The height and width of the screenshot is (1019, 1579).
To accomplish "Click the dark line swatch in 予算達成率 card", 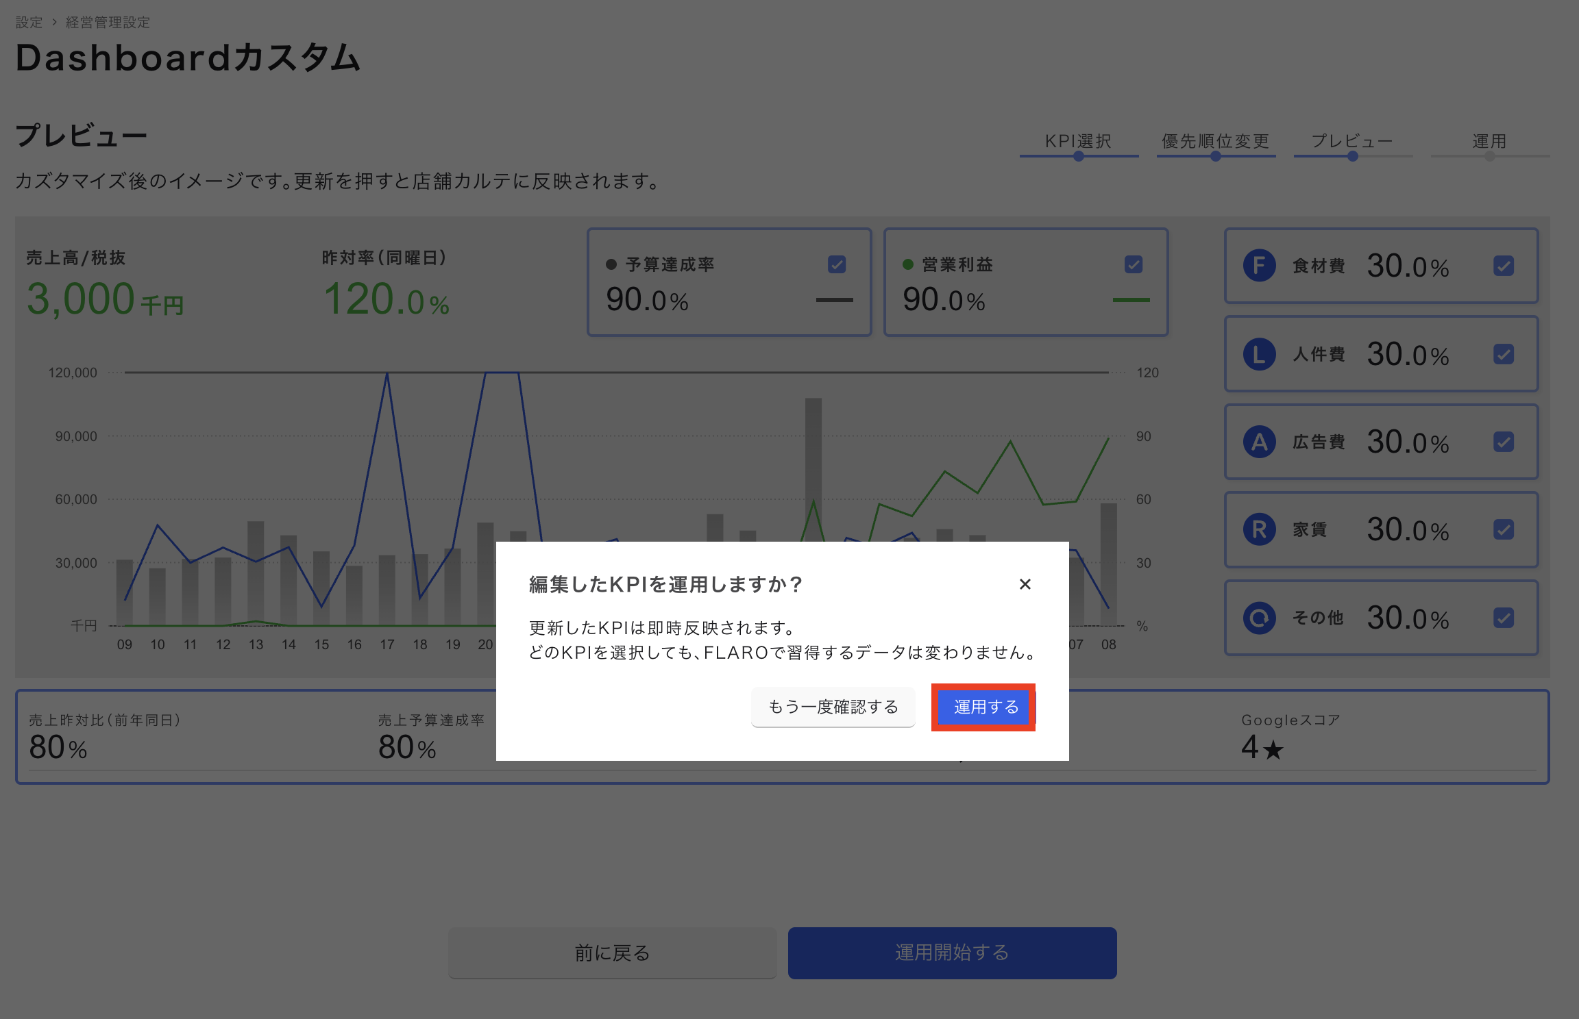I will [834, 300].
